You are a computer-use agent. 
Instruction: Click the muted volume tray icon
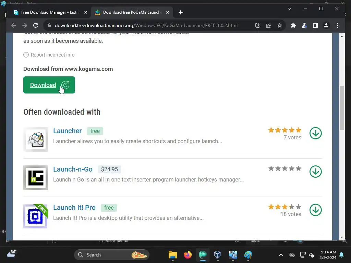[x=311, y=255]
